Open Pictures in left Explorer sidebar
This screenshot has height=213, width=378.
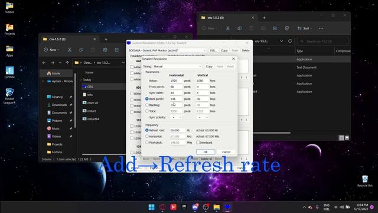coord(57,121)
